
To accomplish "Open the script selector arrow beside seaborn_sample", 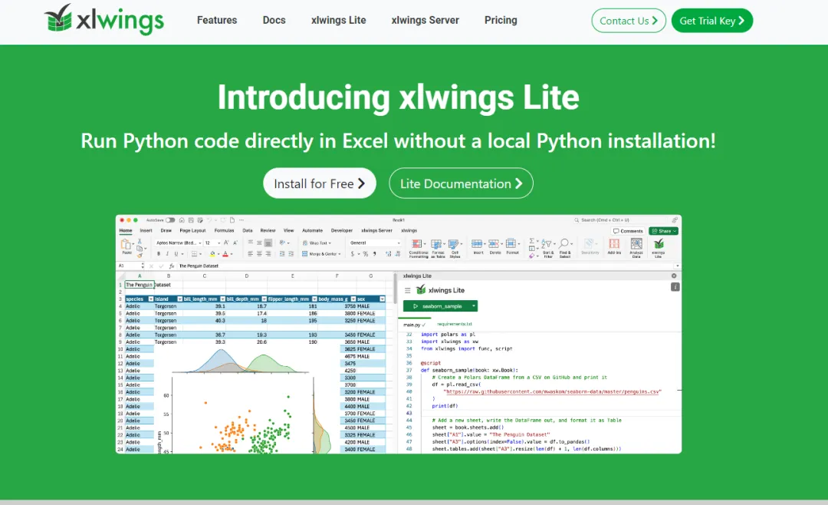I will pos(475,306).
